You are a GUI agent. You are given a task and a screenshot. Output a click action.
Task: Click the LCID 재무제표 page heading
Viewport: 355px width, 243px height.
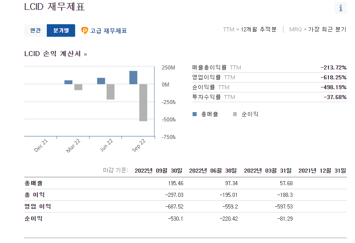(54, 7)
